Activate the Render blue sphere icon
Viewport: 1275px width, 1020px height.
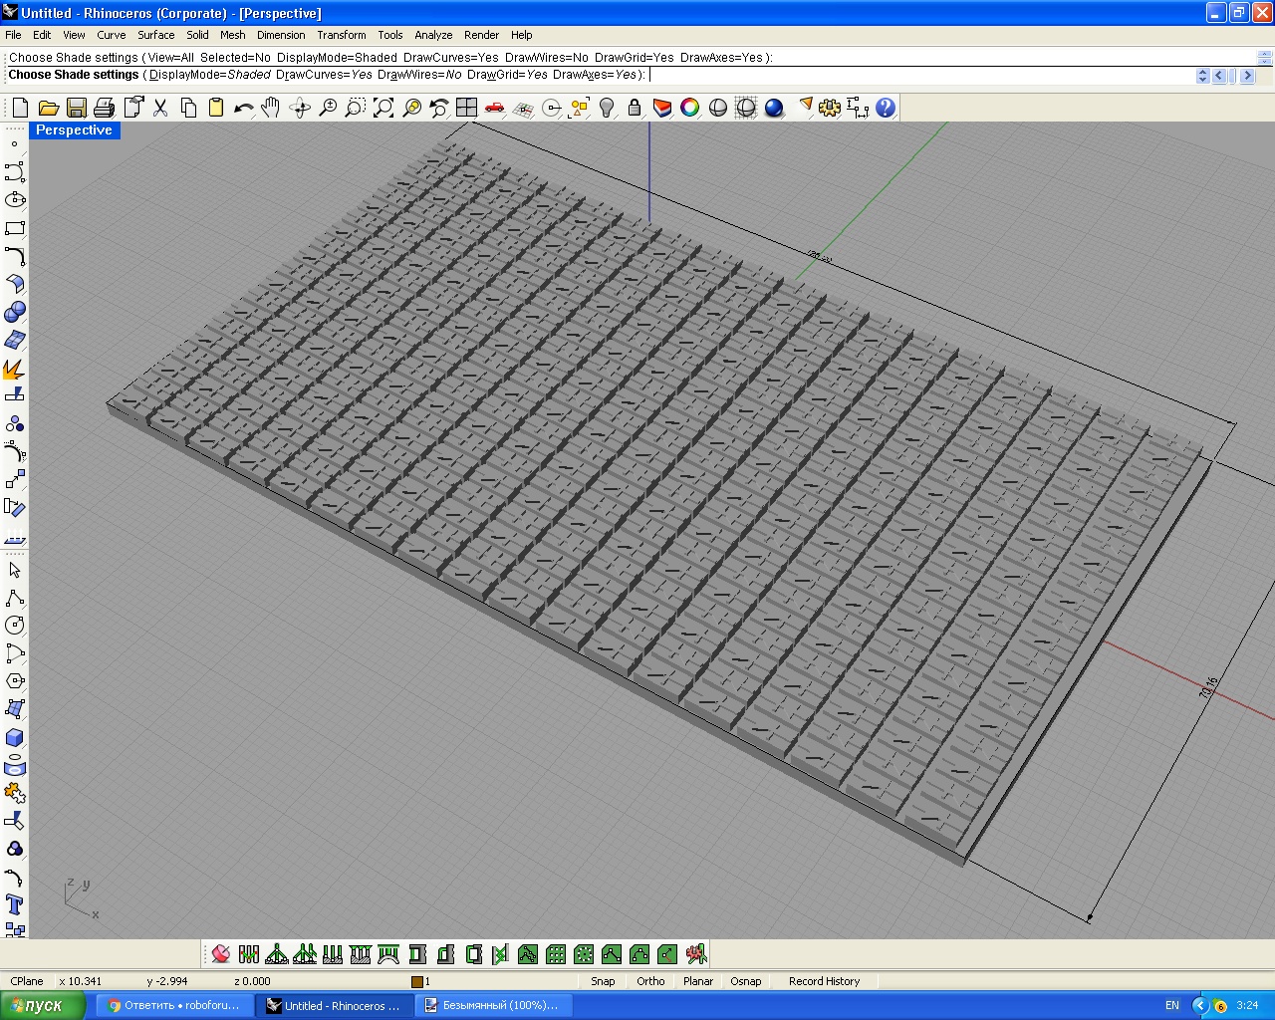(x=774, y=108)
